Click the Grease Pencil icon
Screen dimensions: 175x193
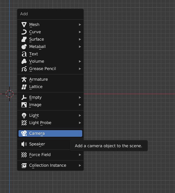[24, 69]
